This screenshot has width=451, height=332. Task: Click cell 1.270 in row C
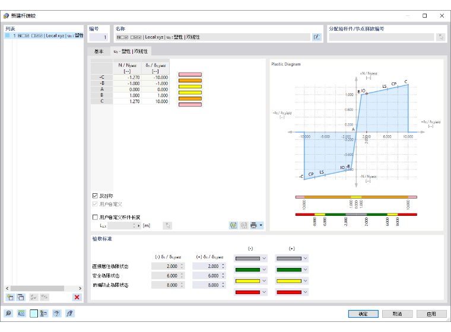pyautogui.click(x=127, y=101)
